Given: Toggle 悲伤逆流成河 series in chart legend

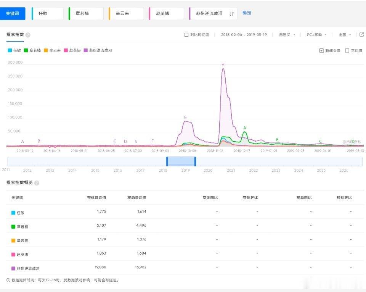Looking at the screenshot, I should tap(98, 50).
